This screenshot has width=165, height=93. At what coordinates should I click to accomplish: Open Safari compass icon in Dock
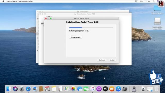pyautogui.click(x=28, y=89)
